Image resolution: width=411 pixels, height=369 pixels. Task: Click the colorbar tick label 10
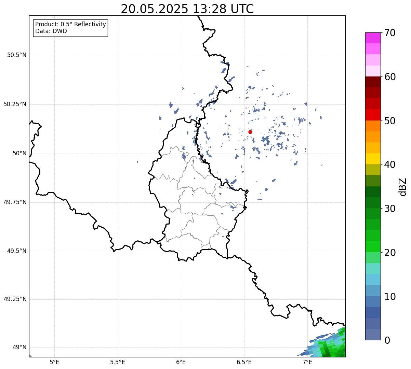390,296
